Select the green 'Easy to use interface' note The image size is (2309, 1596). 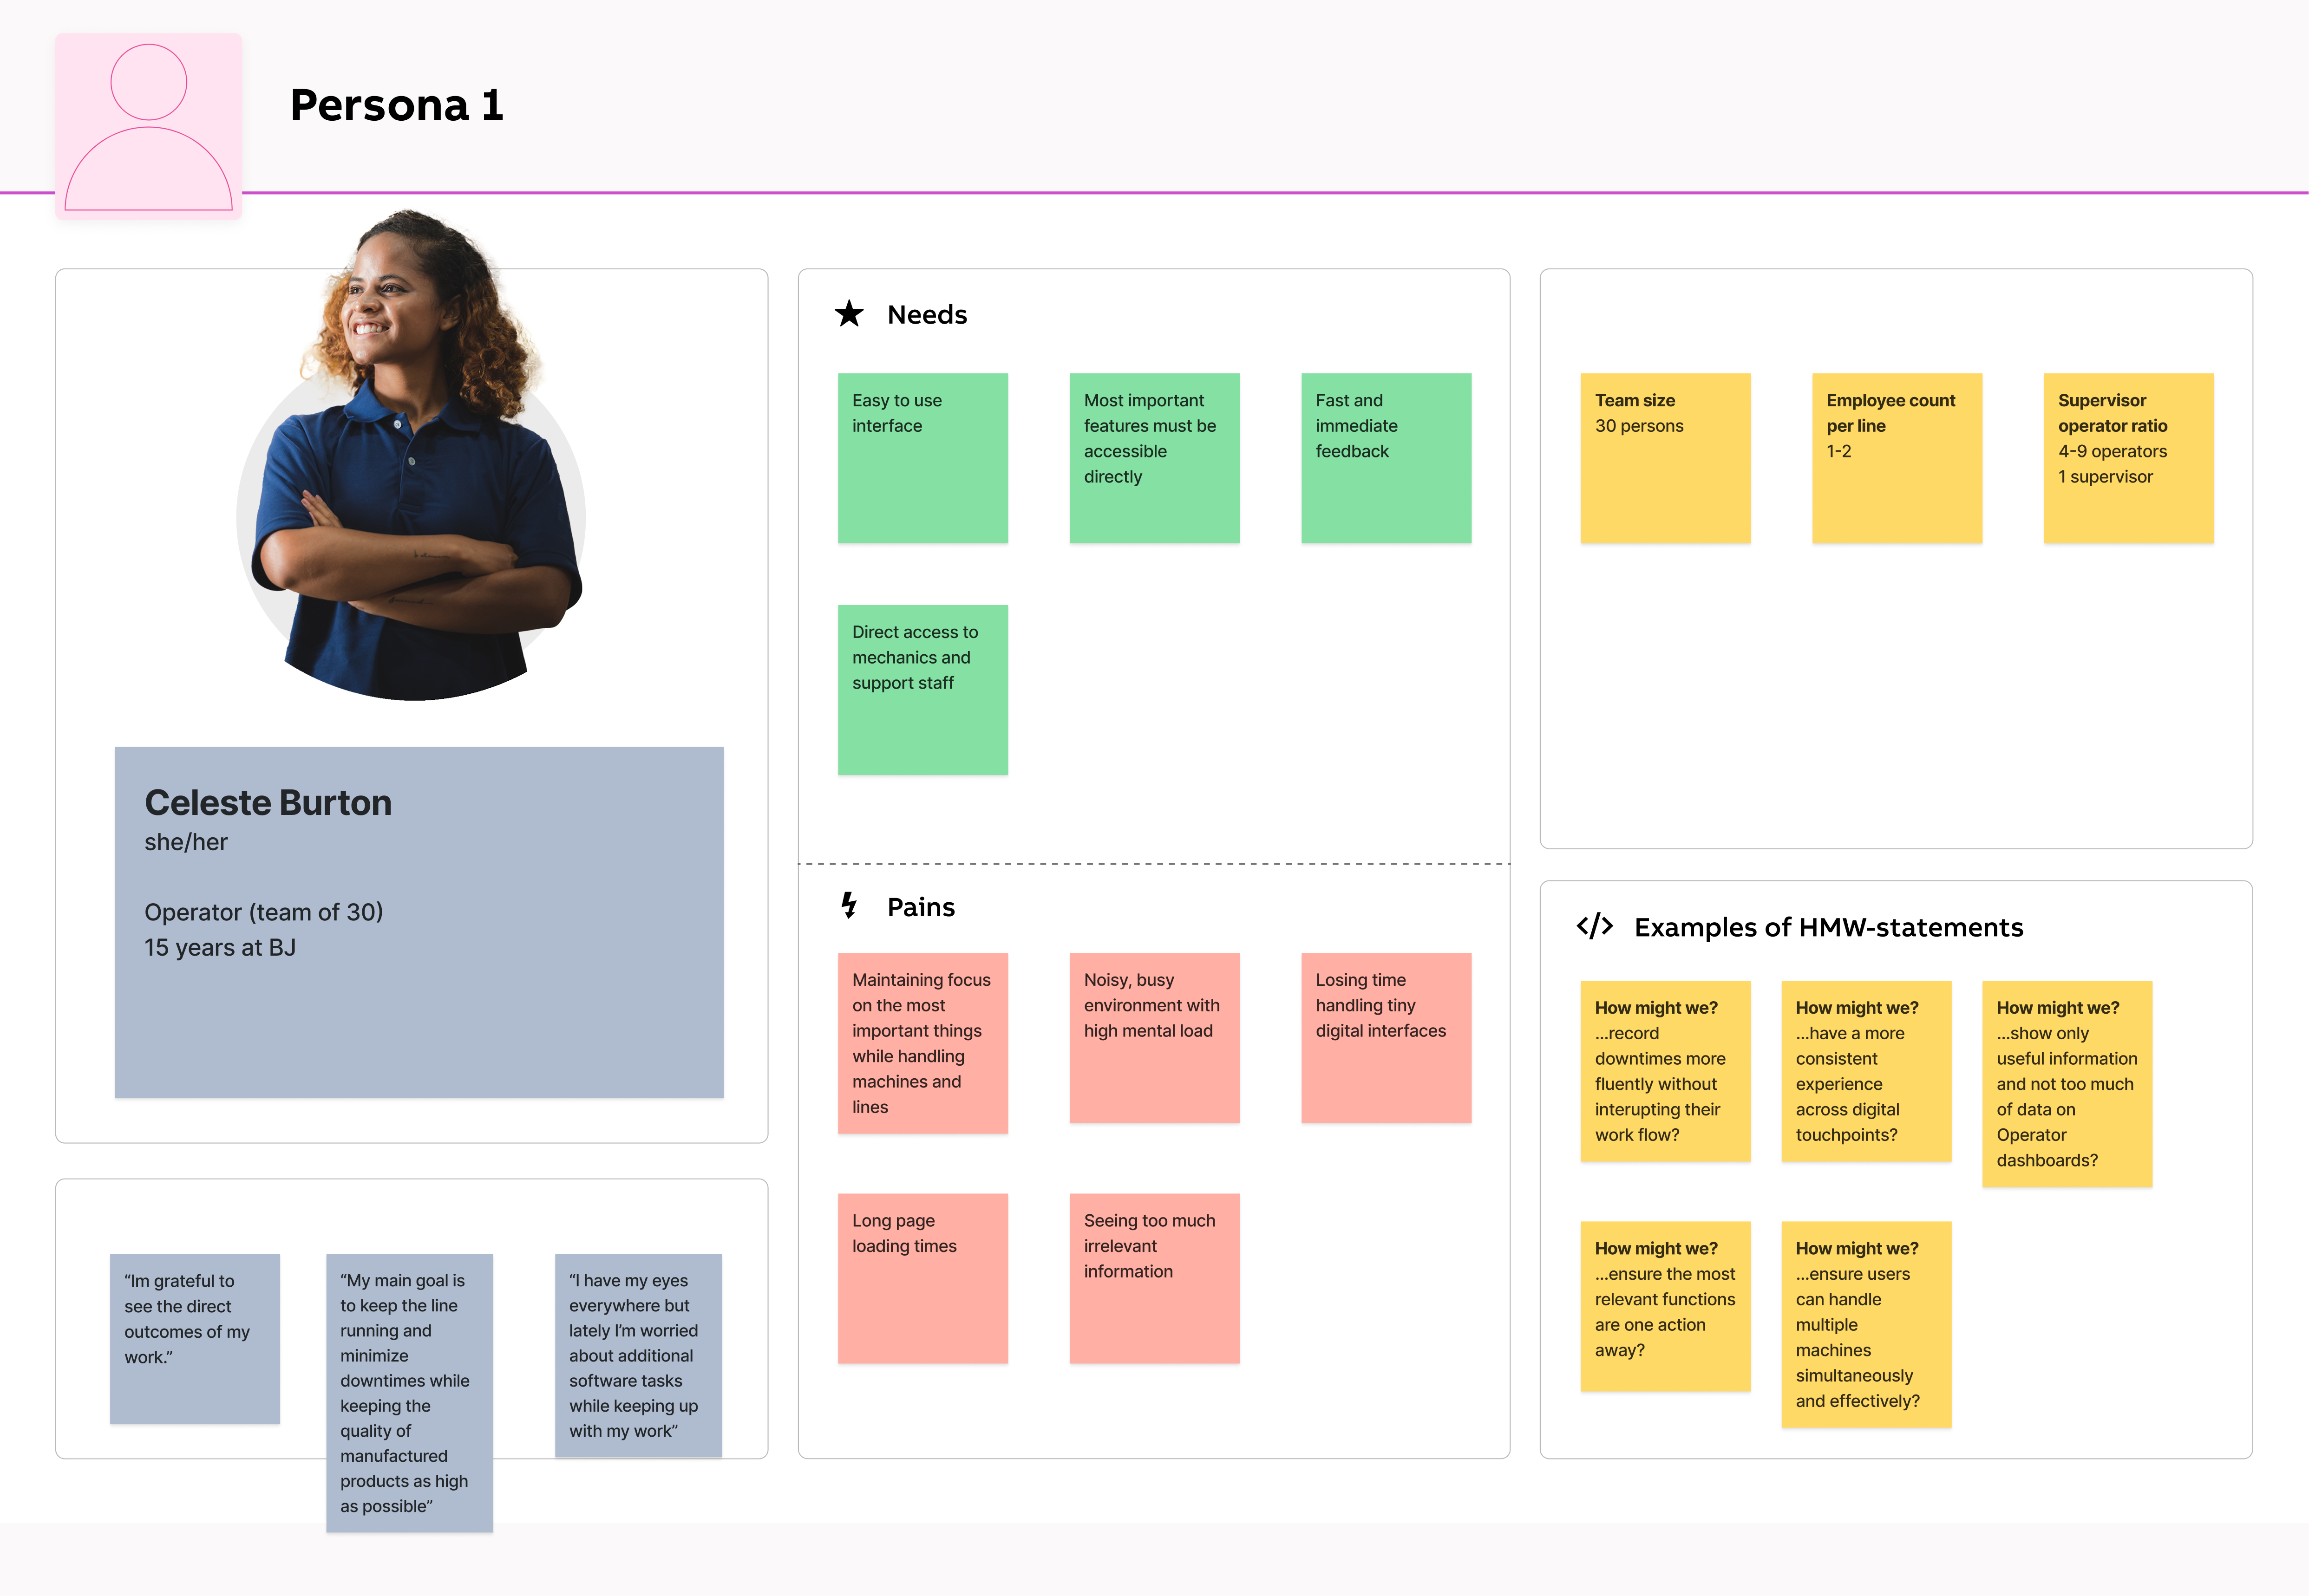coord(922,458)
